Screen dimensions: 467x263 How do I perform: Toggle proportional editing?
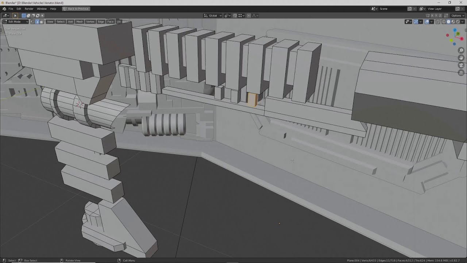click(249, 15)
